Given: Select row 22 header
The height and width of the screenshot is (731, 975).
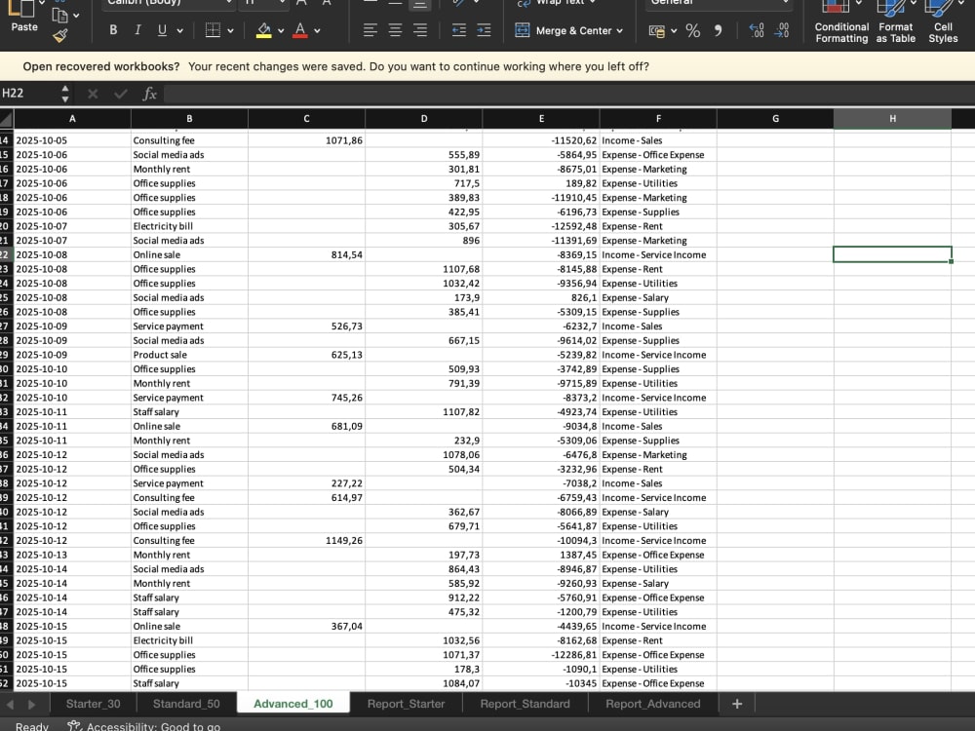Looking at the screenshot, I should (6, 254).
